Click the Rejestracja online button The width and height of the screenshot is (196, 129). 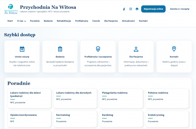153,9
